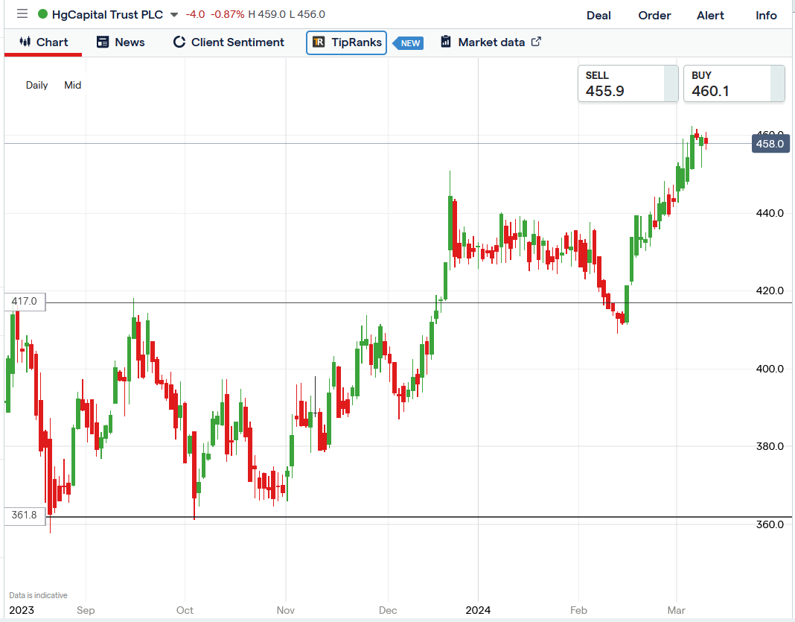Viewport: 795px width, 622px height.
Task: Click the BUY 460.1 price button
Action: pyautogui.click(x=734, y=83)
